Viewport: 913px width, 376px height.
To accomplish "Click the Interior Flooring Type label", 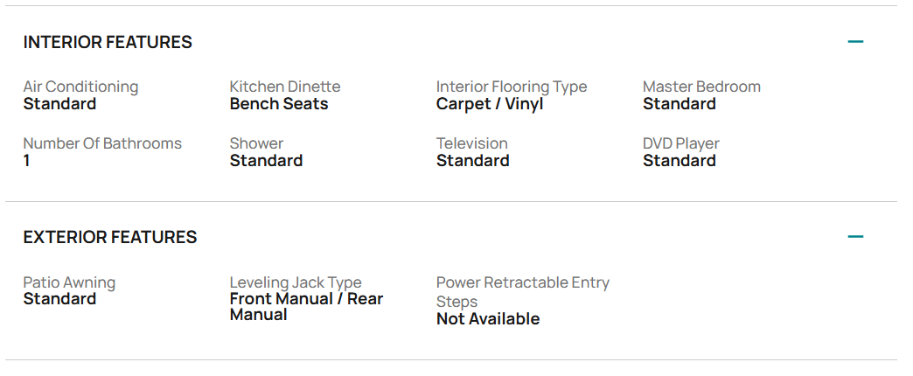I will [512, 87].
